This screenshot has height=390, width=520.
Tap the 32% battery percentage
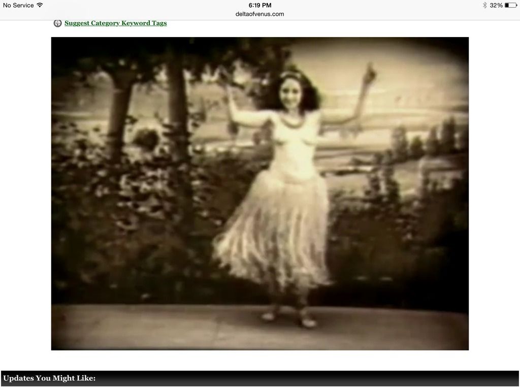point(496,5)
